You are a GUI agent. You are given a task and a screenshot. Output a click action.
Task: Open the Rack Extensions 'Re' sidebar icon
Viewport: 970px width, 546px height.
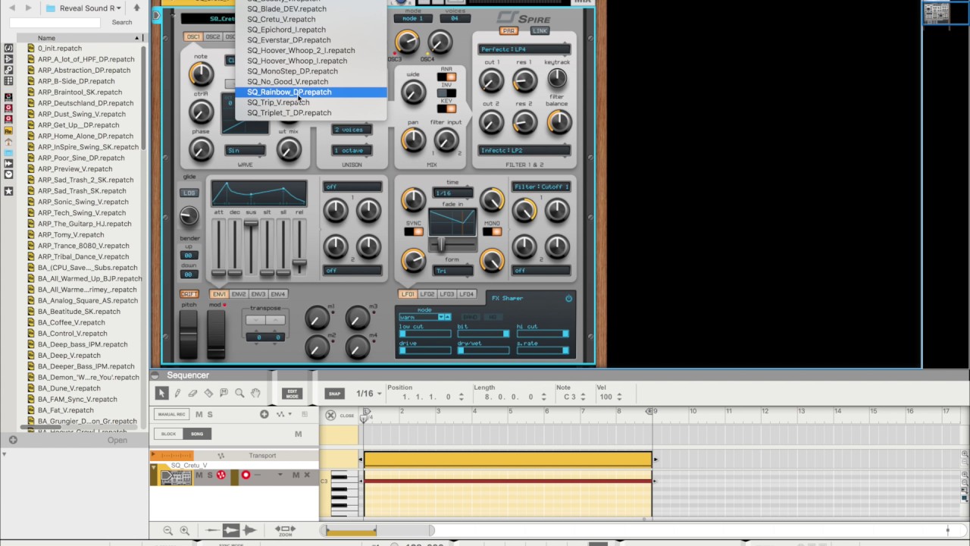pos(8,130)
